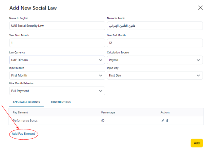Select the Performance Bonus table cell
This screenshot has width=208, height=152.
coord(25,121)
